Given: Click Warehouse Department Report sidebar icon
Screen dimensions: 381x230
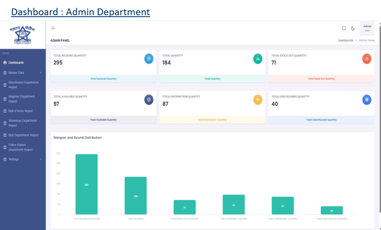Looking at the screenshot, I should pyautogui.click(x=5, y=85).
